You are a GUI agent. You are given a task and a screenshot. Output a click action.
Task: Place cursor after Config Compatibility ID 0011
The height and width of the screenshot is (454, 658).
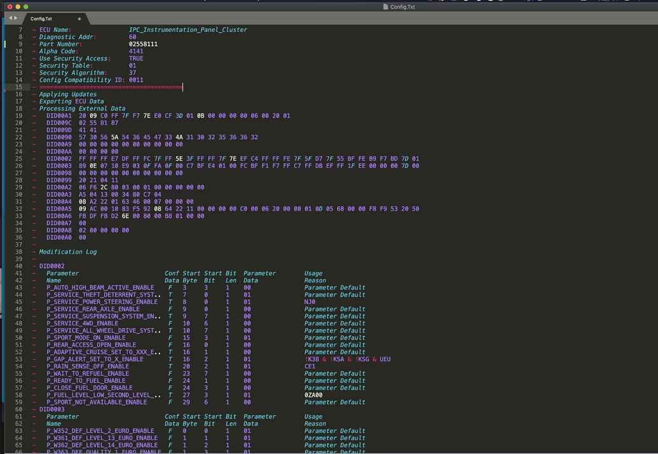coord(146,79)
